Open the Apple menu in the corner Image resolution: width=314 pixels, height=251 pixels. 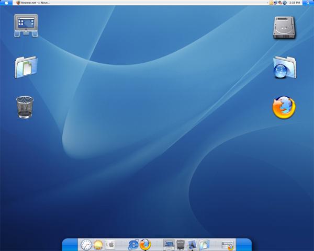(x=6, y=3)
